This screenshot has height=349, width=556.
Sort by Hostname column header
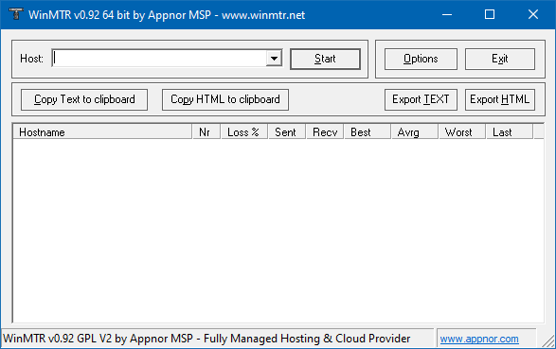tap(102, 132)
